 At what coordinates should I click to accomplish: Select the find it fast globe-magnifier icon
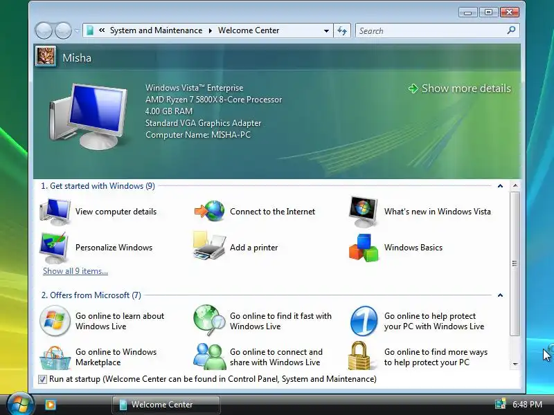pyautogui.click(x=209, y=320)
